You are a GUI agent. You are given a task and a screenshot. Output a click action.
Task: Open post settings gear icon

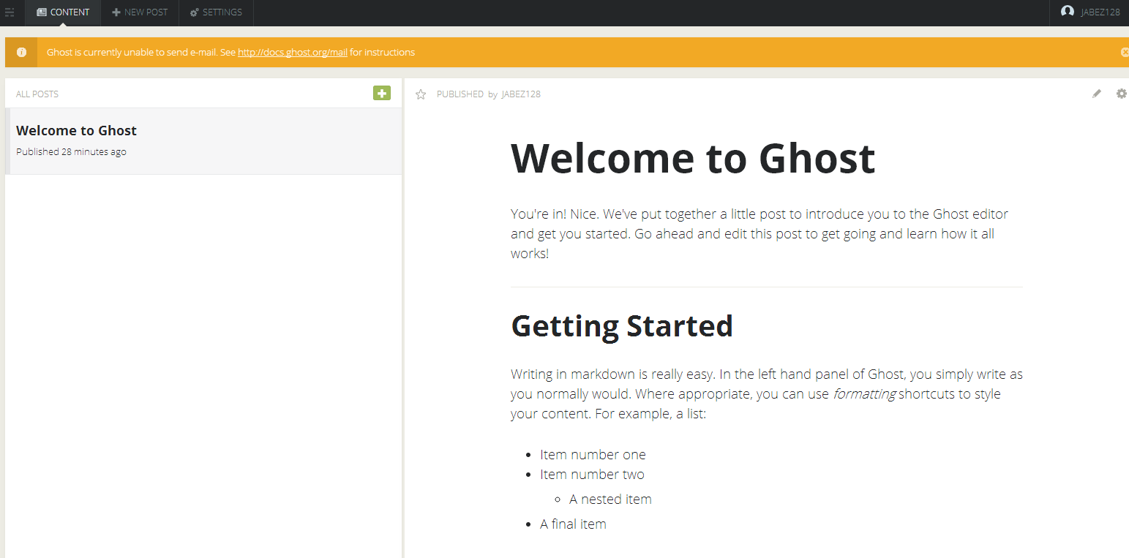pos(1121,94)
